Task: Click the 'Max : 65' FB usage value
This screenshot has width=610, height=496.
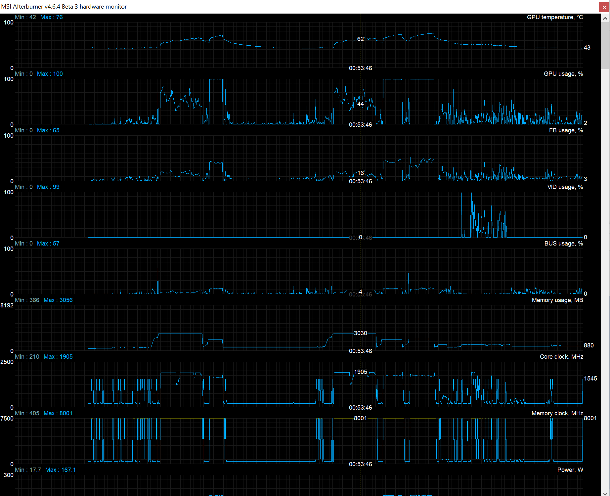Action: coord(48,130)
